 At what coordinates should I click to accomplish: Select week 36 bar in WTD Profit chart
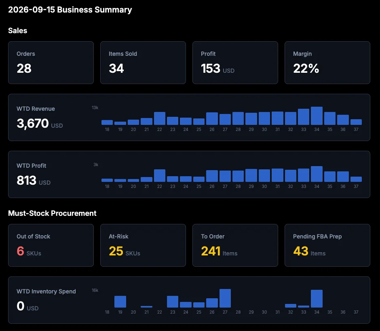click(343, 177)
